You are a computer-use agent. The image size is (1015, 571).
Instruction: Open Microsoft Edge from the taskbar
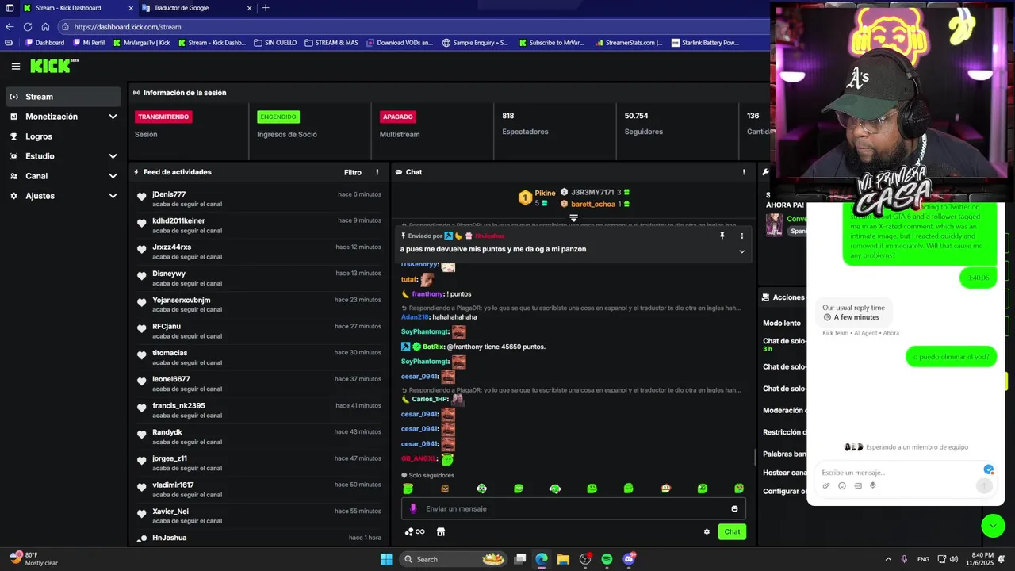541,559
